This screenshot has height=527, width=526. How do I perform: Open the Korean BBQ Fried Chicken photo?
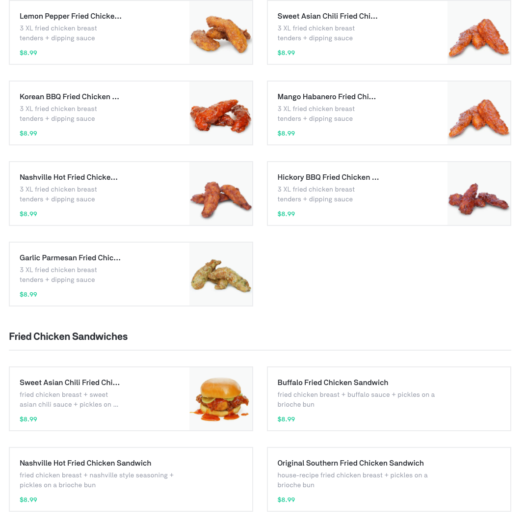click(x=221, y=113)
